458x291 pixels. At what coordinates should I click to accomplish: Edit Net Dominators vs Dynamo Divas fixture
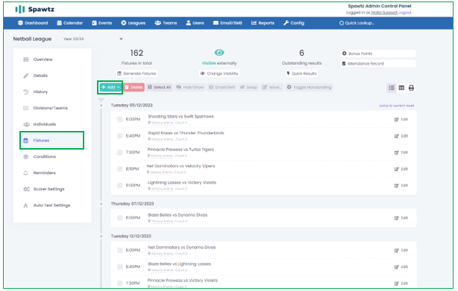click(x=401, y=250)
